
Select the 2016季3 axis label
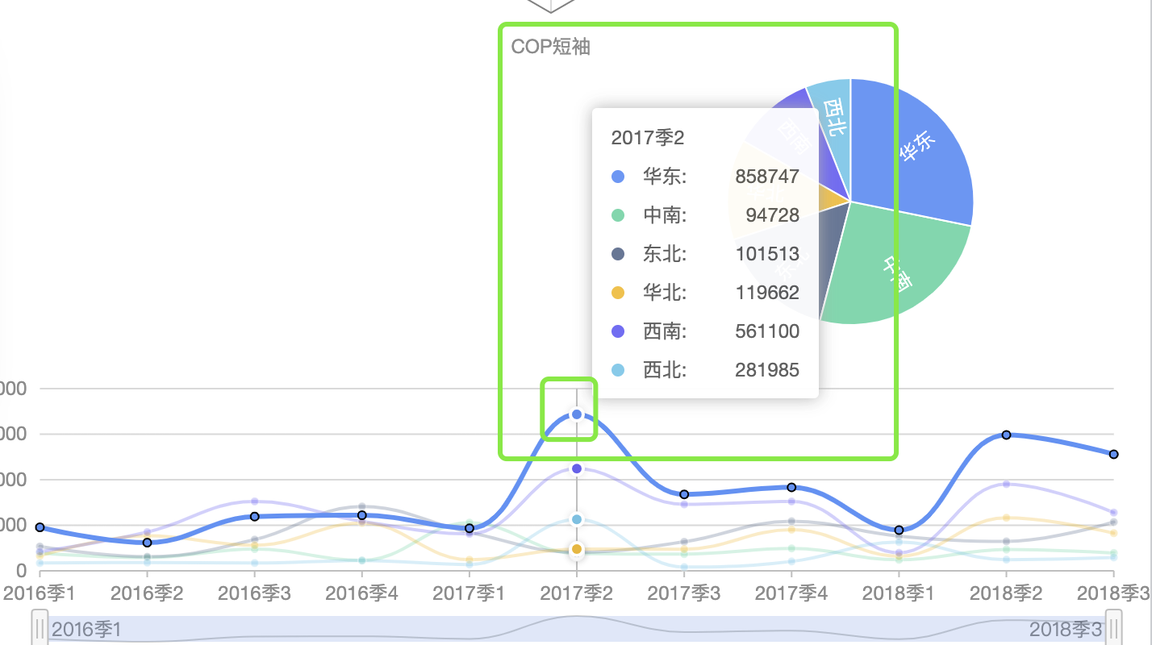[x=254, y=593]
